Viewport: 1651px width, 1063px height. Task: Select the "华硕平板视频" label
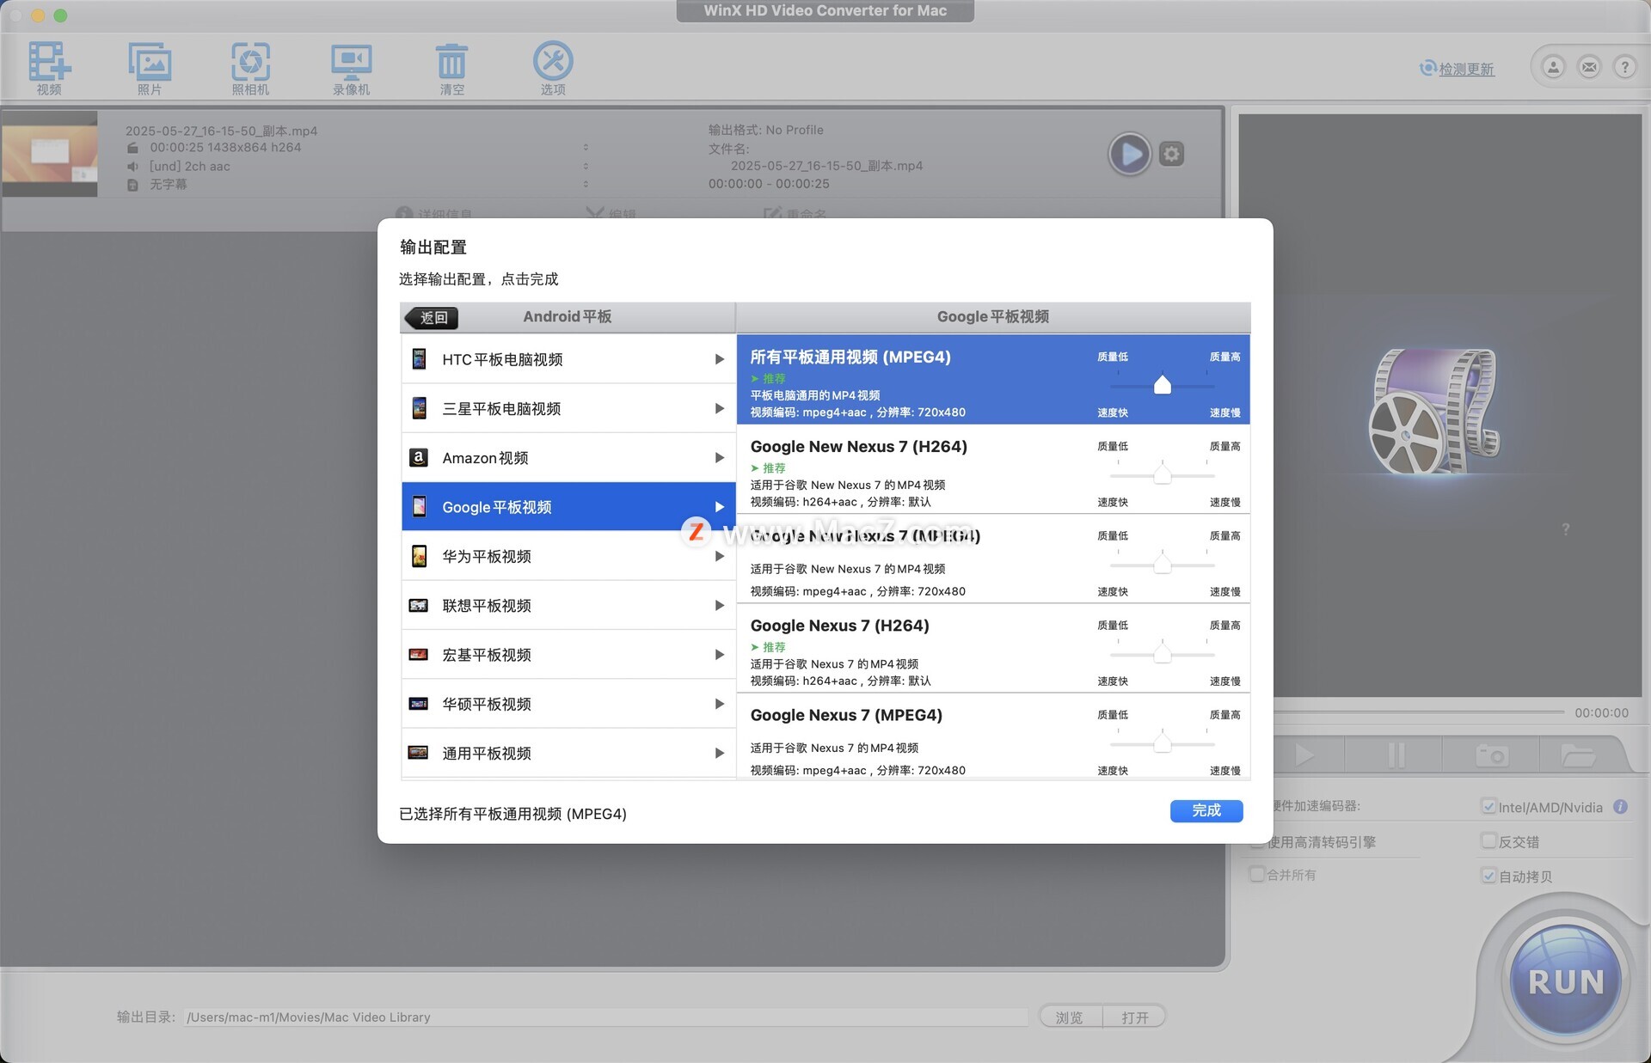(487, 704)
